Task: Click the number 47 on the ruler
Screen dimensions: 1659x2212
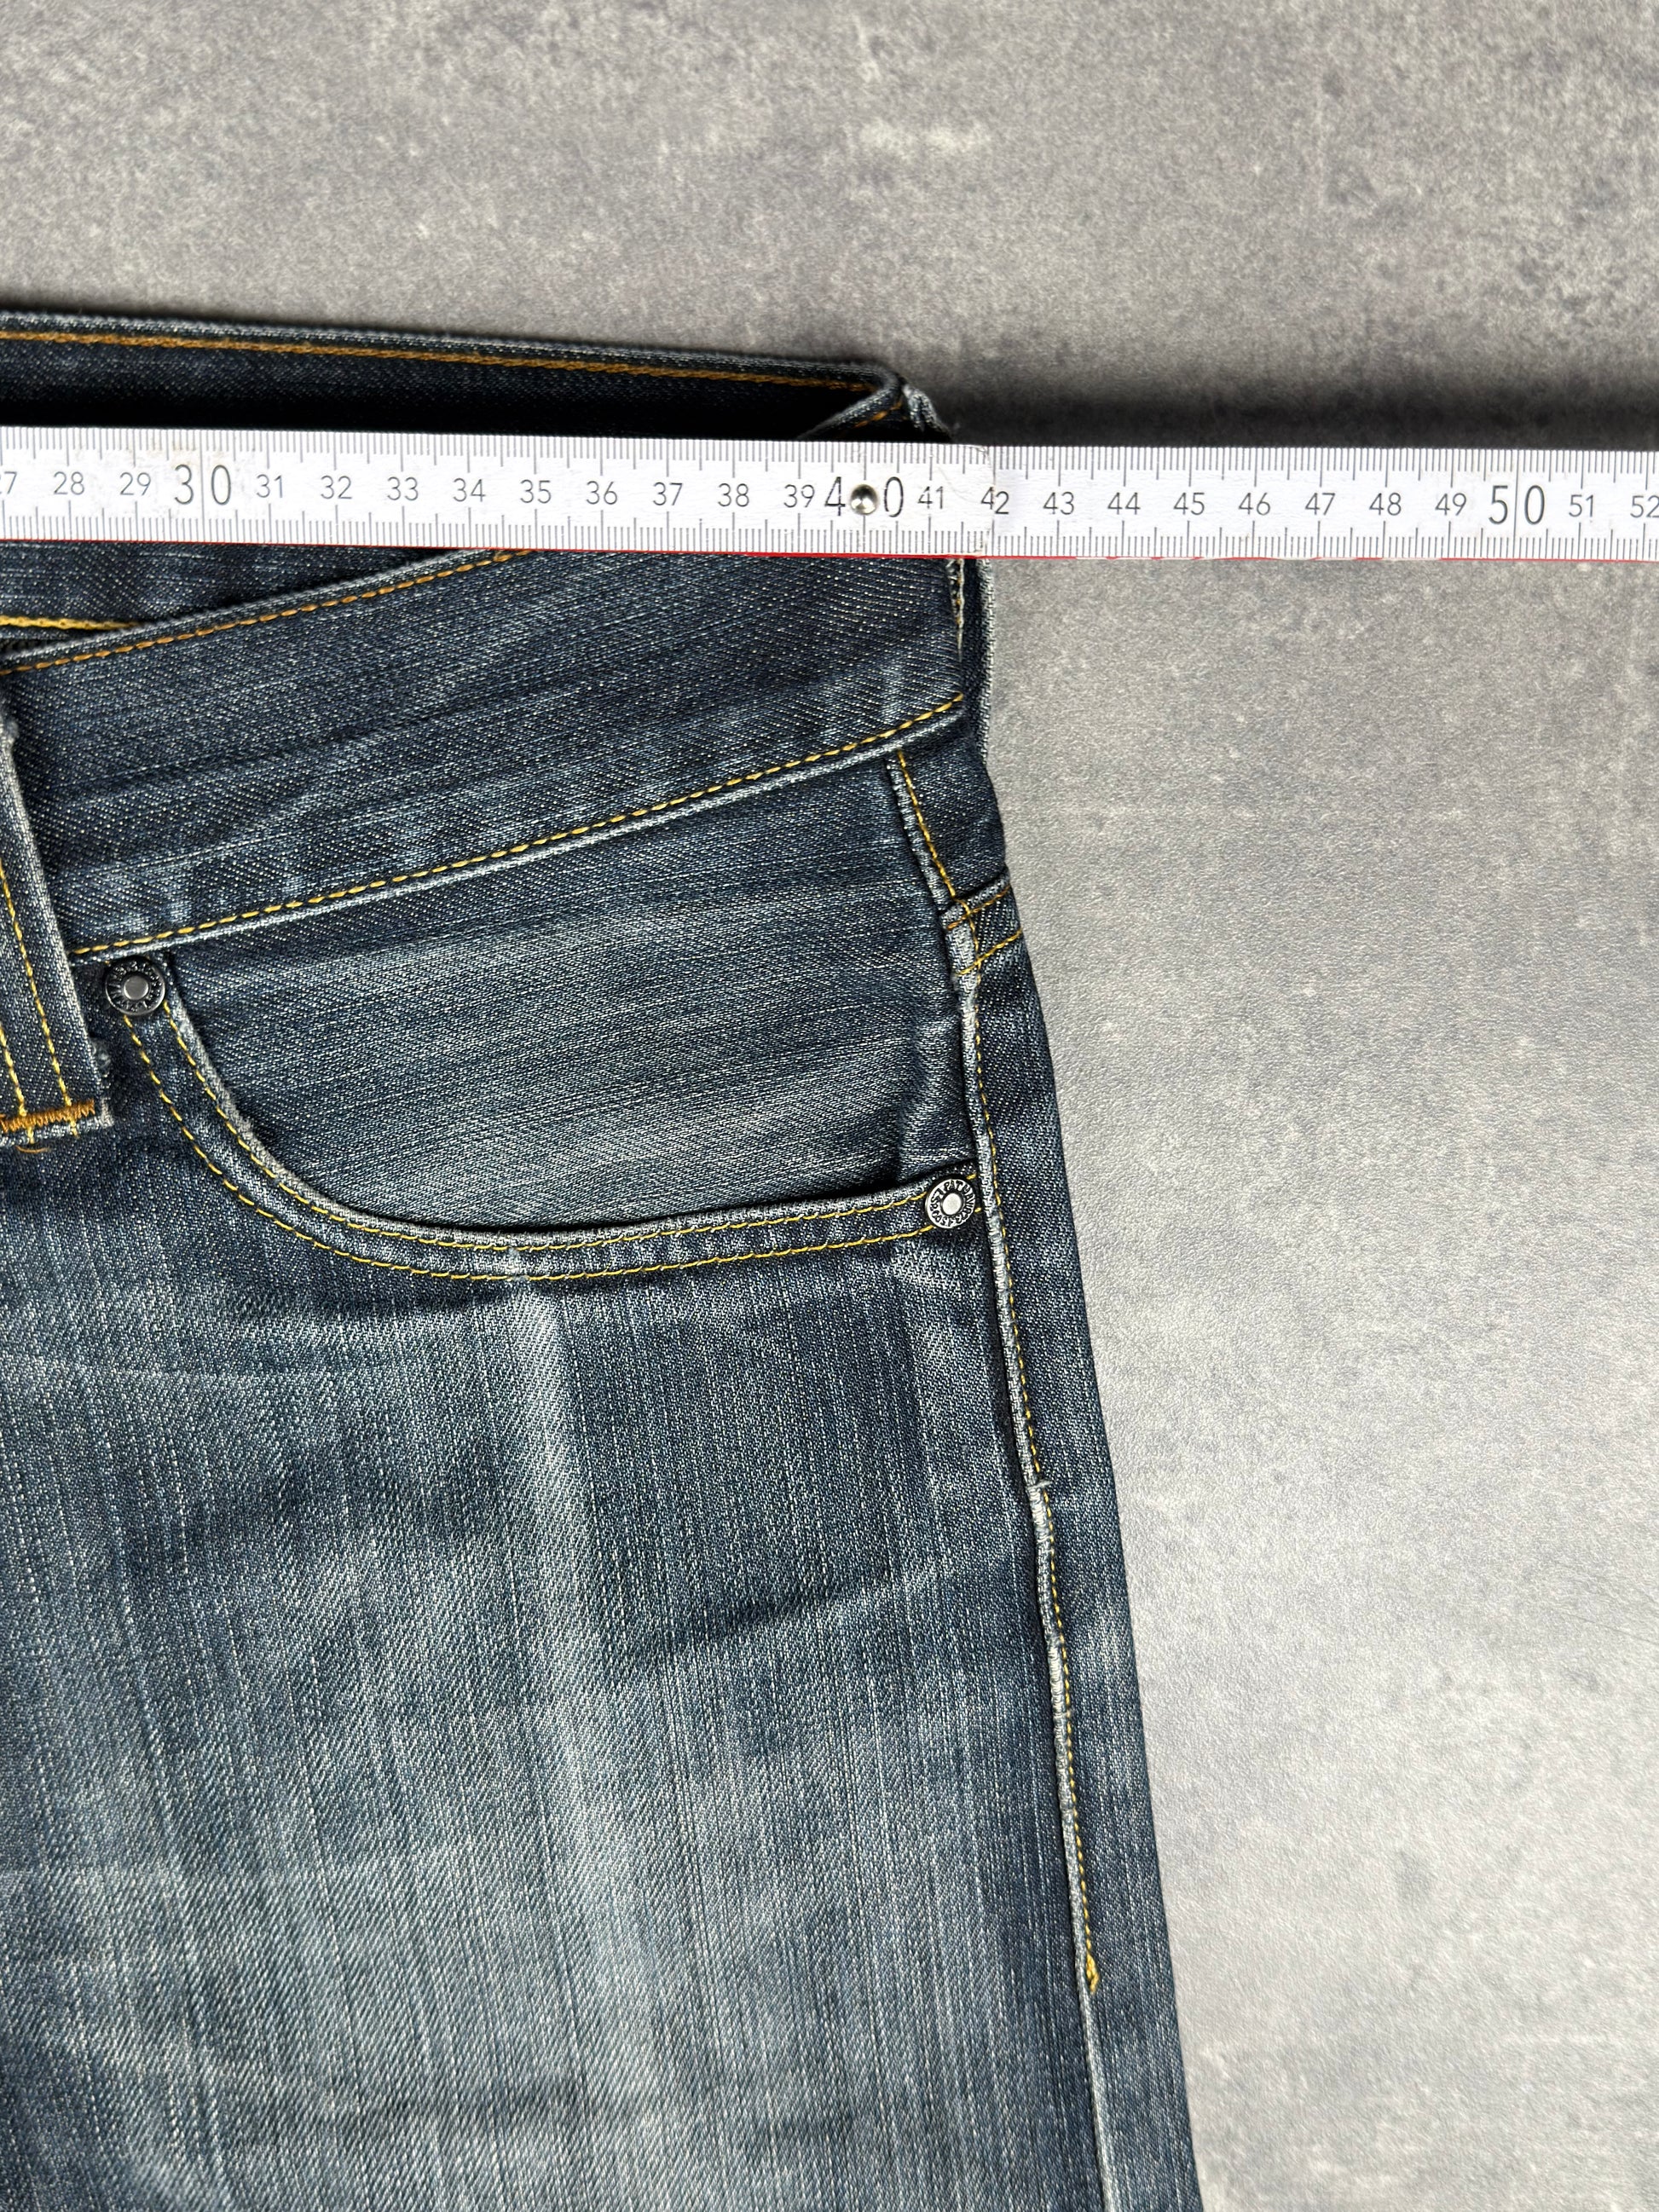Action: point(1320,505)
